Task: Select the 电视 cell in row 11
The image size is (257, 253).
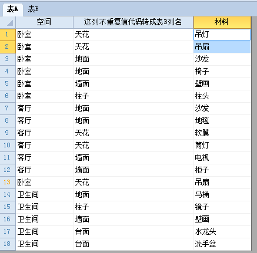Action: click(222, 158)
